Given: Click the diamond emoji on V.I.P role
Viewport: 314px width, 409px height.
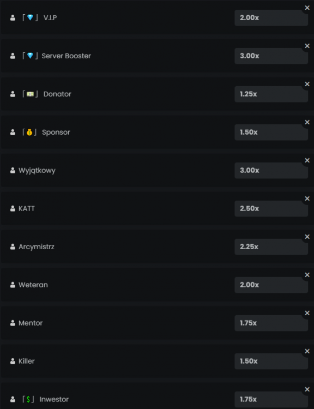Looking at the screenshot, I should [x=30, y=17].
